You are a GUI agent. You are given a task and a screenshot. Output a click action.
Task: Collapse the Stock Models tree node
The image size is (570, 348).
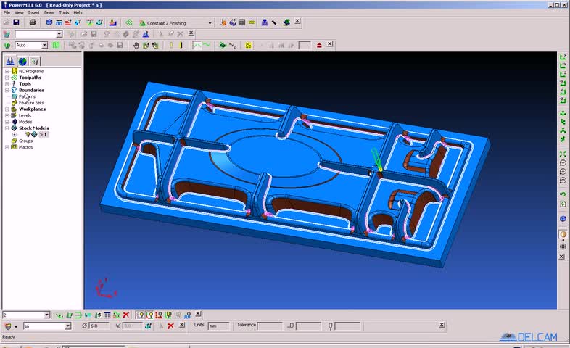pyautogui.click(x=7, y=128)
